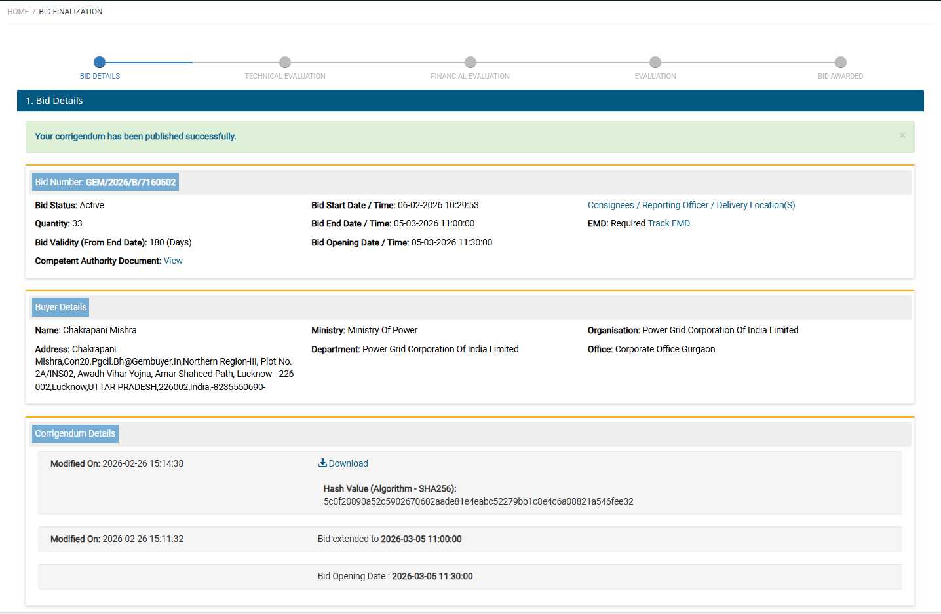Click the Download corrigendum link text
Screen dimensions: 941x614
point(348,463)
